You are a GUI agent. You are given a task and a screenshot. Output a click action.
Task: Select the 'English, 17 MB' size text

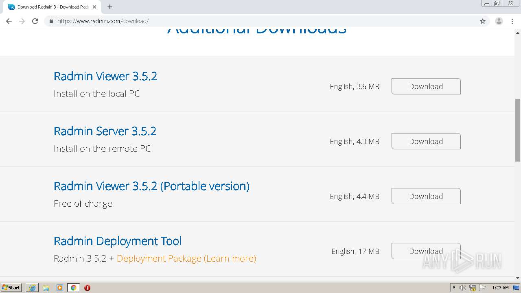pos(355,251)
